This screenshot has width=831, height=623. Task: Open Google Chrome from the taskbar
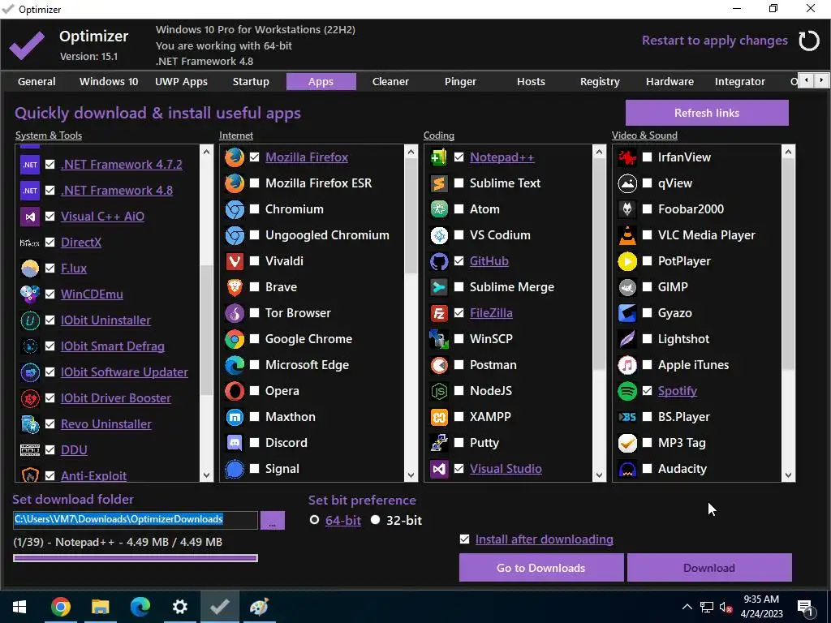(x=60, y=607)
